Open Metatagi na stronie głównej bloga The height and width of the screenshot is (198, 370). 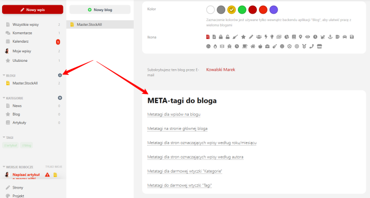pyautogui.click(x=178, y=128)
